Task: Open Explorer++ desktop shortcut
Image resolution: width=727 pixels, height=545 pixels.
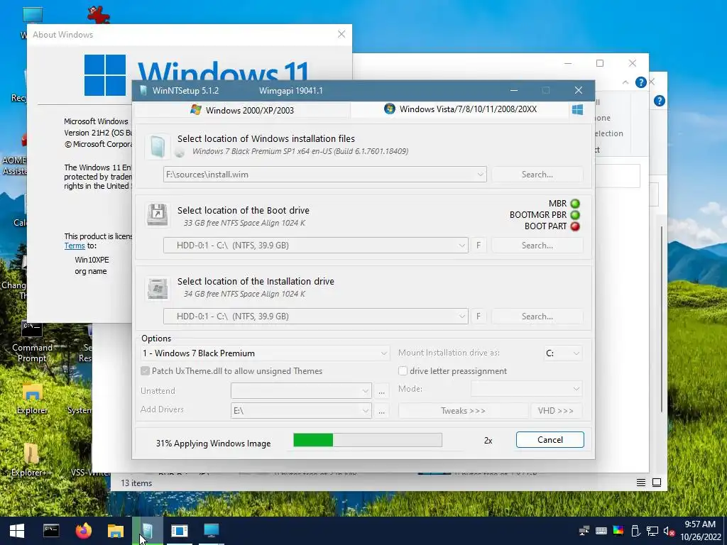Action: (x=31, y=459)
